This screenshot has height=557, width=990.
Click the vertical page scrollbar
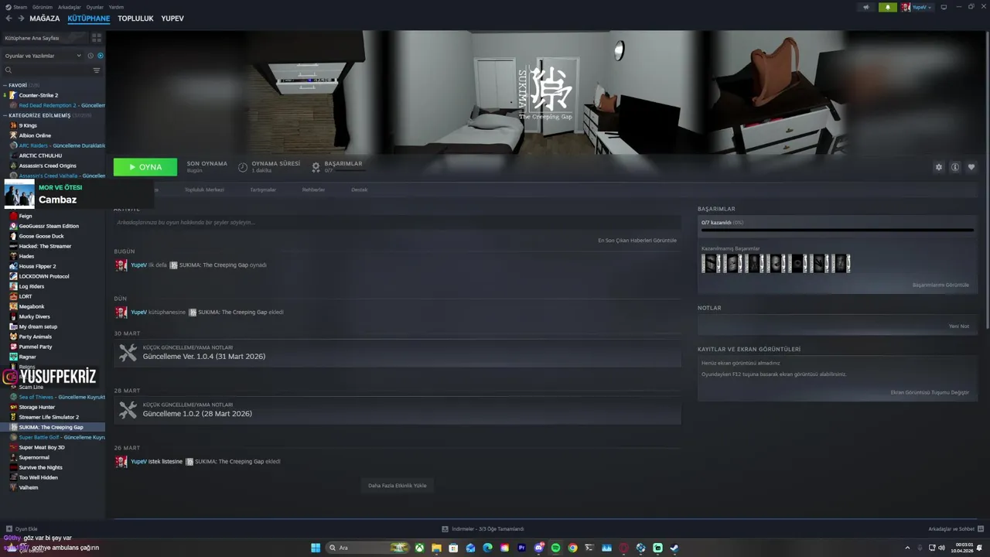tap(987, 182)
